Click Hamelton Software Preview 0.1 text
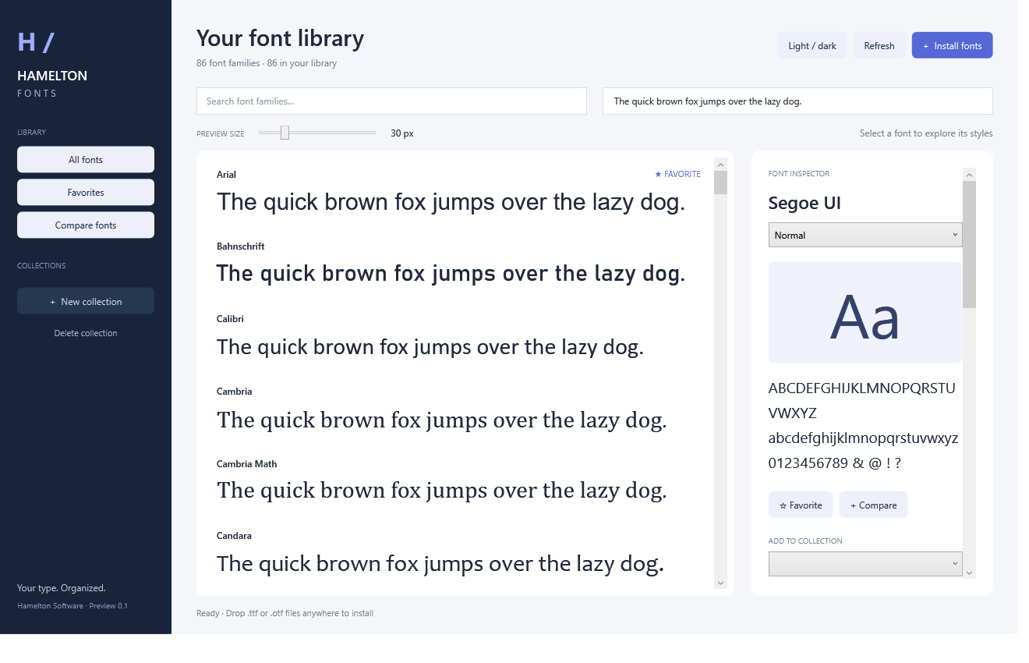The image size is (1029, 663). click(72, 606)
